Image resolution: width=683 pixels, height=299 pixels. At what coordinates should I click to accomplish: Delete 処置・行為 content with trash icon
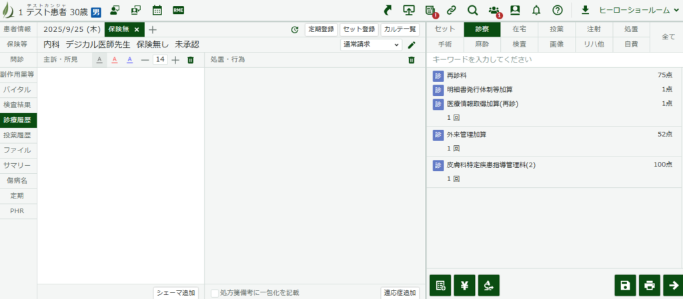click(412, 60)
